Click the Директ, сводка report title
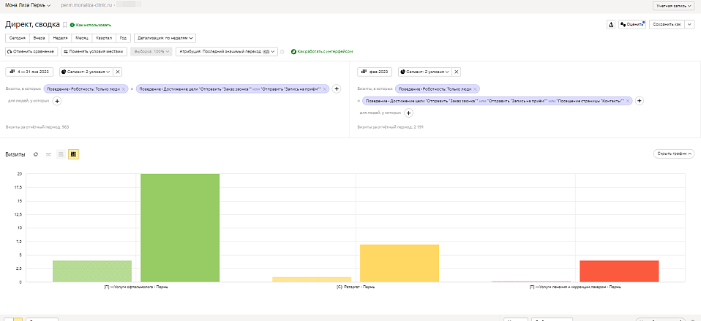Viewport: 701px width, 321px height. click(32, 25)
